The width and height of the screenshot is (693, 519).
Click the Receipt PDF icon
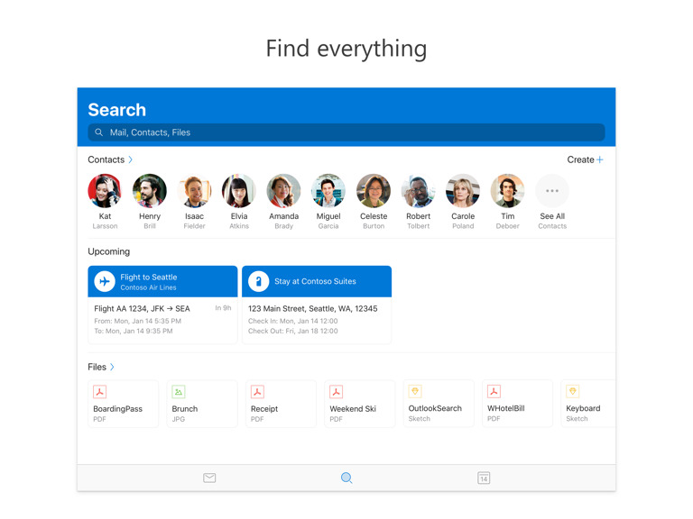(x=257, y=391)
